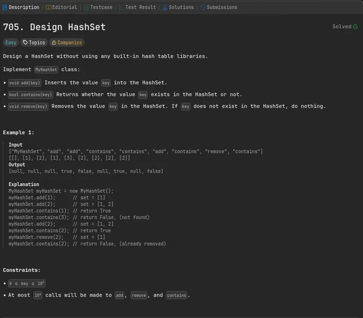Click the void add(key) code chip
The width and height of the screenshot is (363, 318).
pos(25,83)
